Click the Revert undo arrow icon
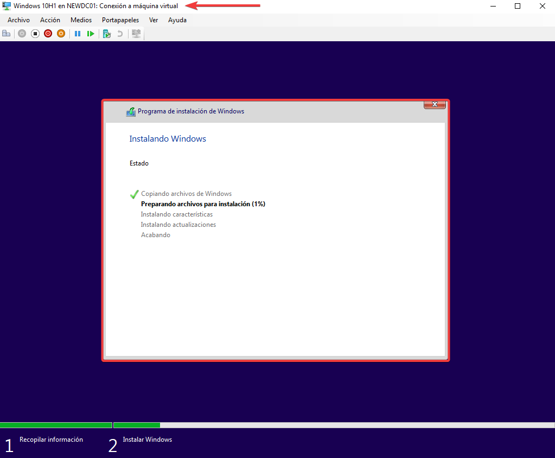 [x=120, y=34]
